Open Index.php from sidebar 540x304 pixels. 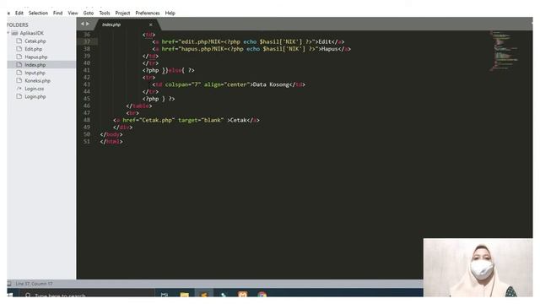(35, 65)
